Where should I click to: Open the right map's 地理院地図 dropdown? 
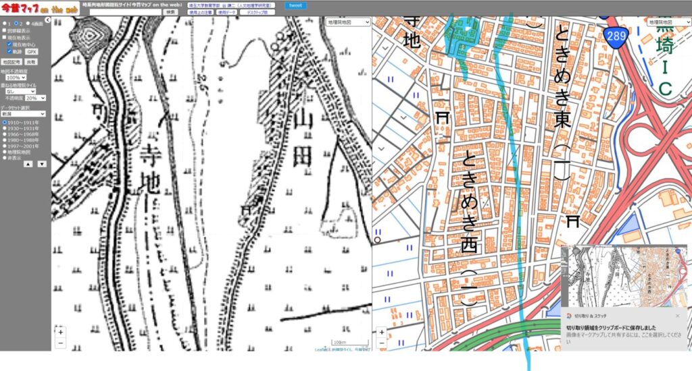coord(669,22)
